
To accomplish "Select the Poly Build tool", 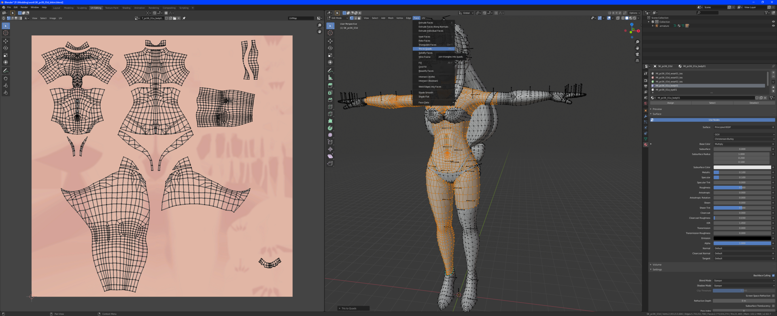I will coord(330,121).
